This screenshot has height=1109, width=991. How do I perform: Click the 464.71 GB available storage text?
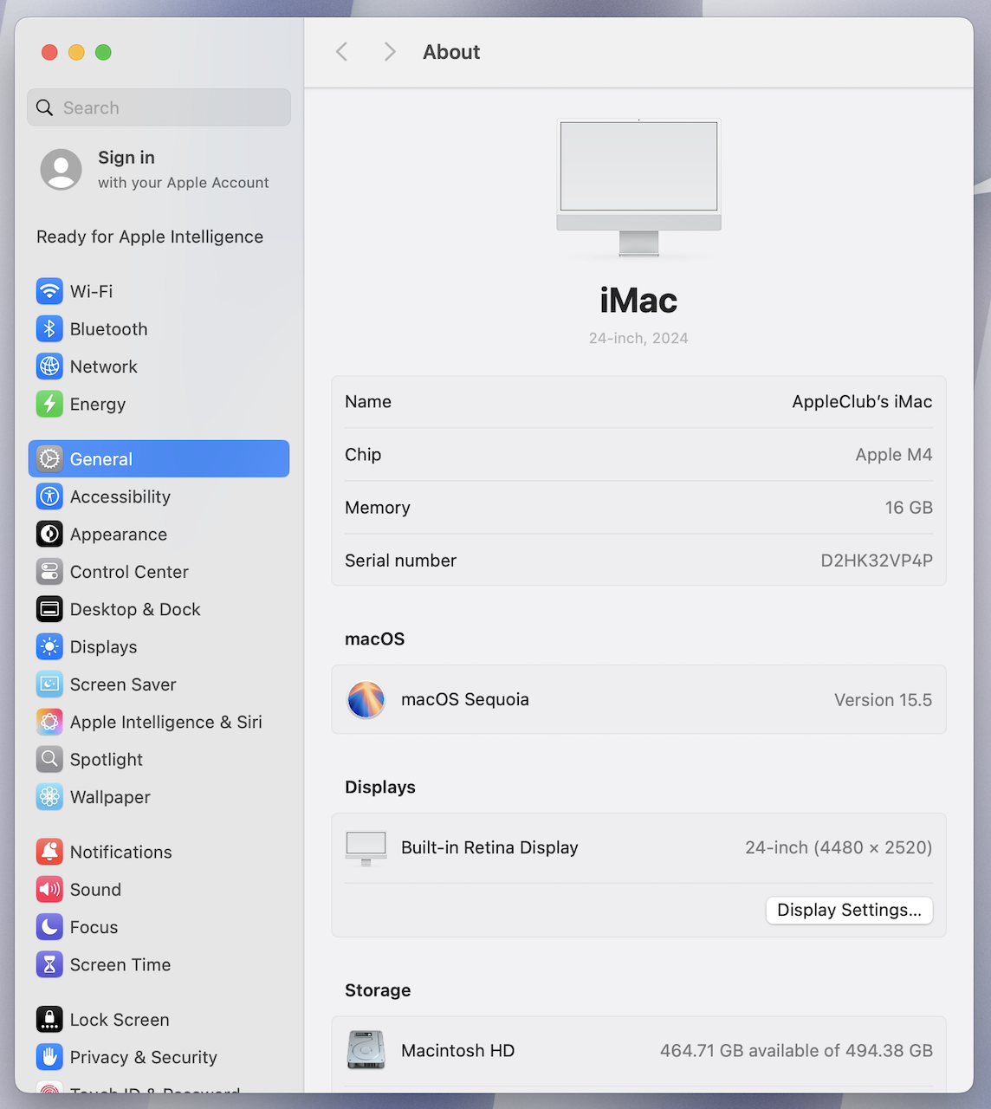click(796, 1050)
